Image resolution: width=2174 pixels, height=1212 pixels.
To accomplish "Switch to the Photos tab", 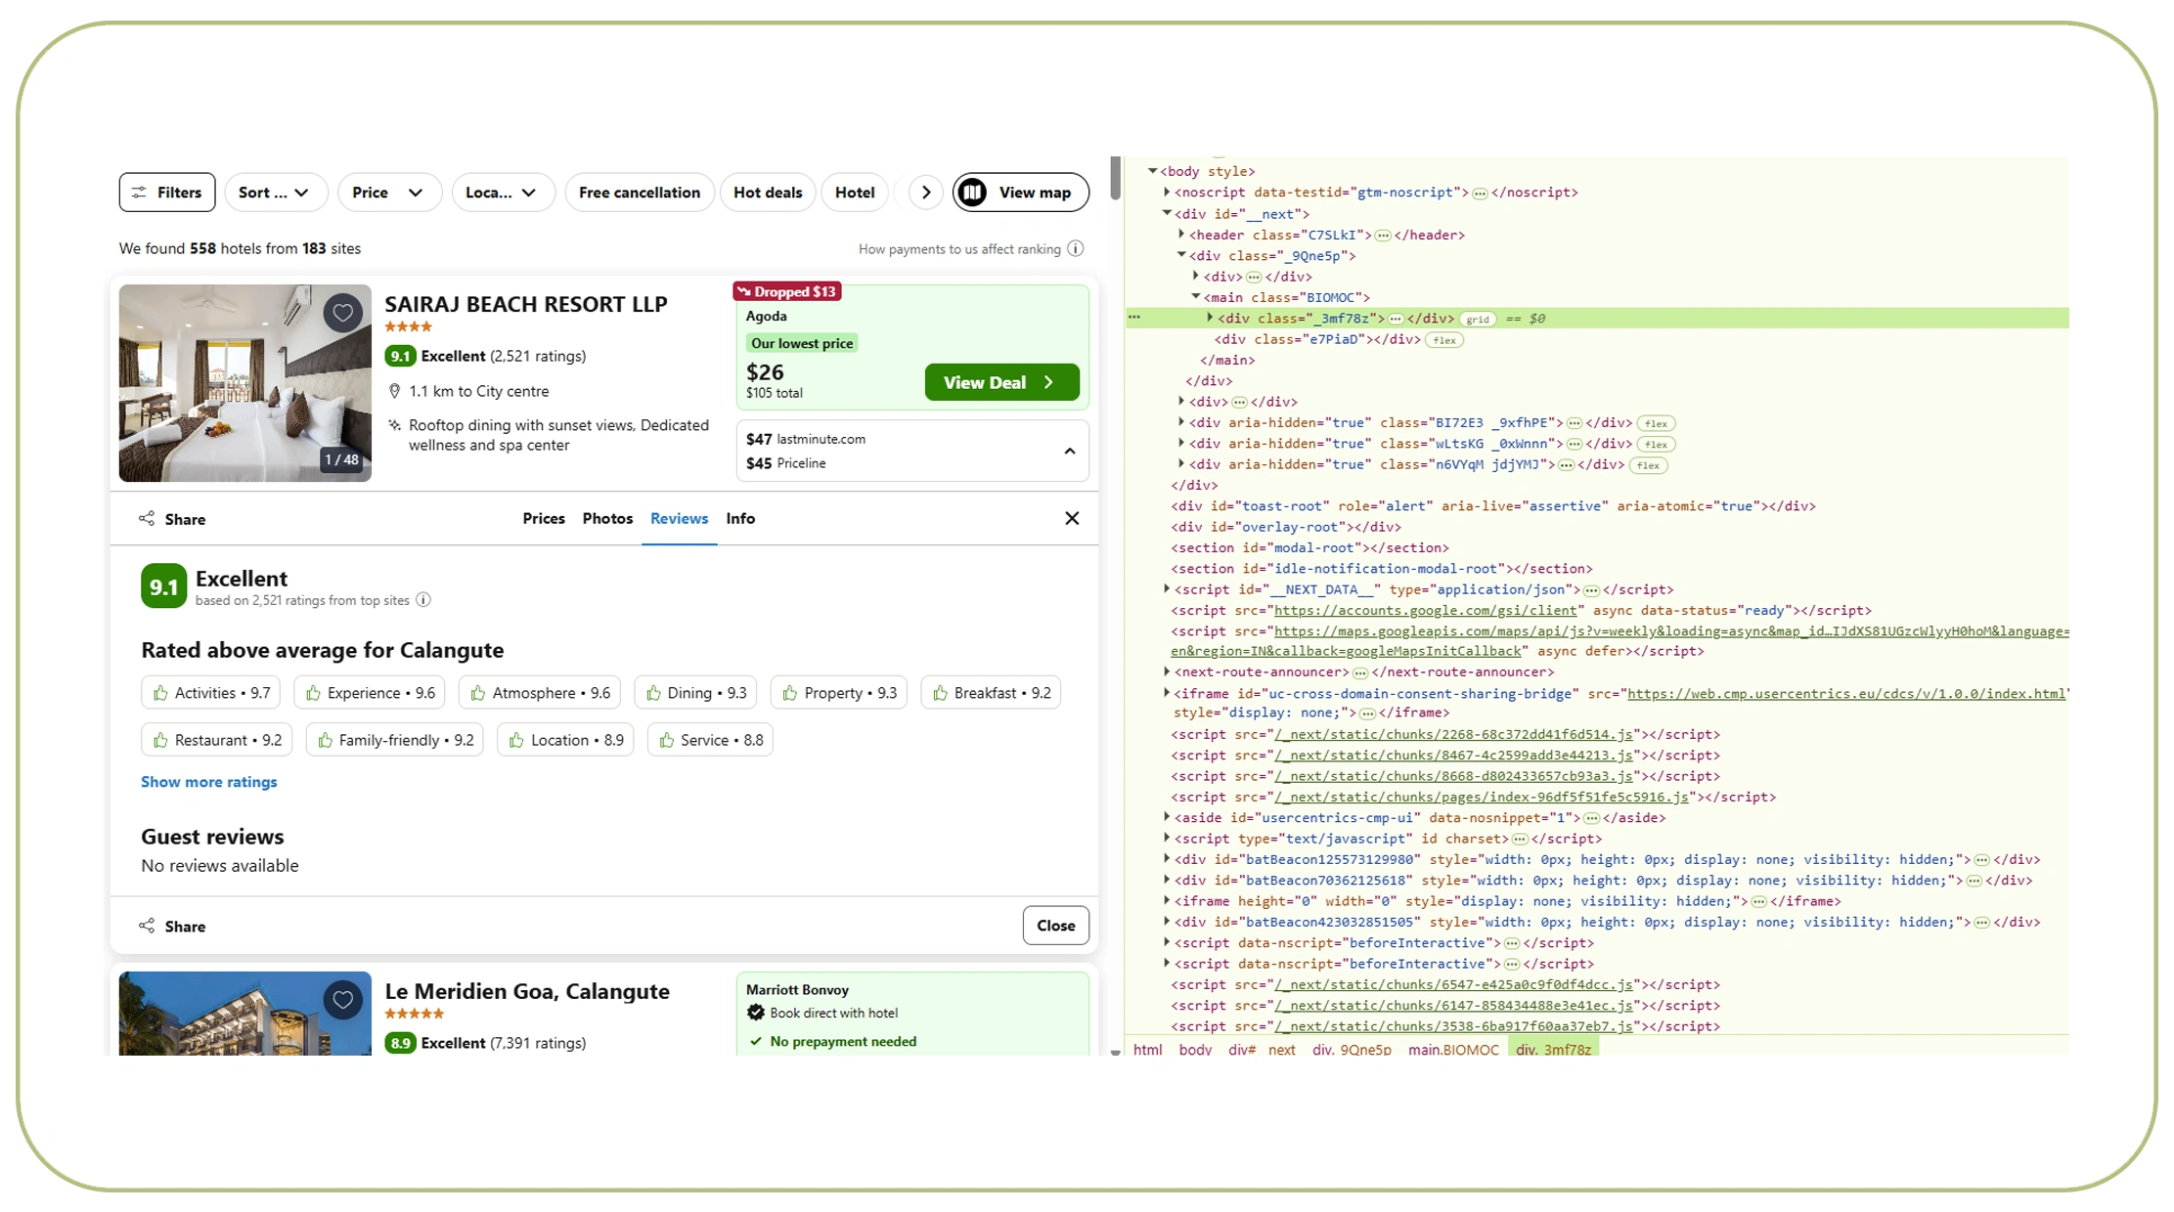I will (607, 518).
